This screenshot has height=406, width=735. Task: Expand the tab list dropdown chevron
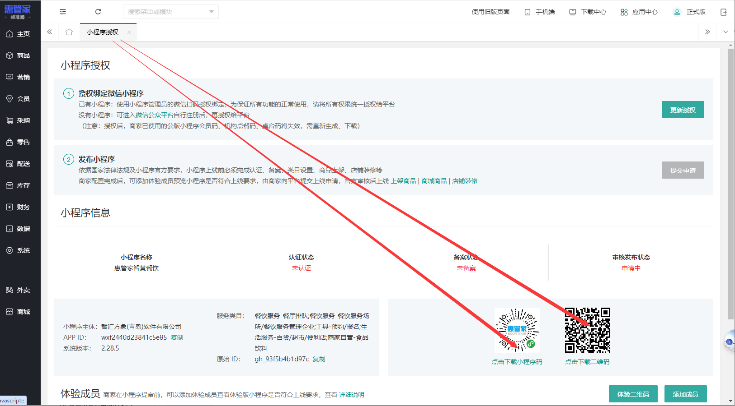(x=726, y=32)
